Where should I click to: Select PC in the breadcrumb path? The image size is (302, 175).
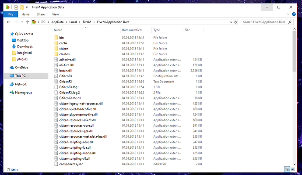pos(43,22)
